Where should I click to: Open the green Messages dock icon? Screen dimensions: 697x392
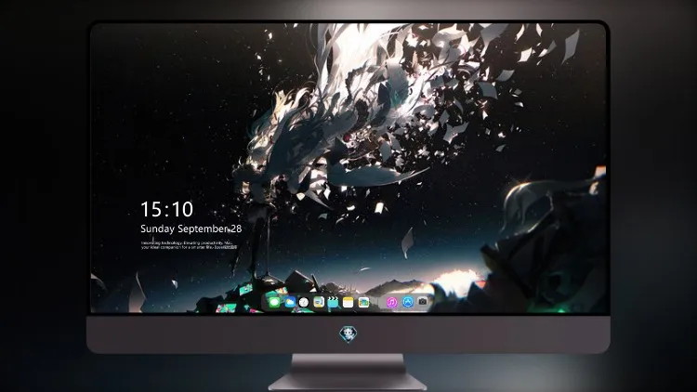tap(274, 302)
